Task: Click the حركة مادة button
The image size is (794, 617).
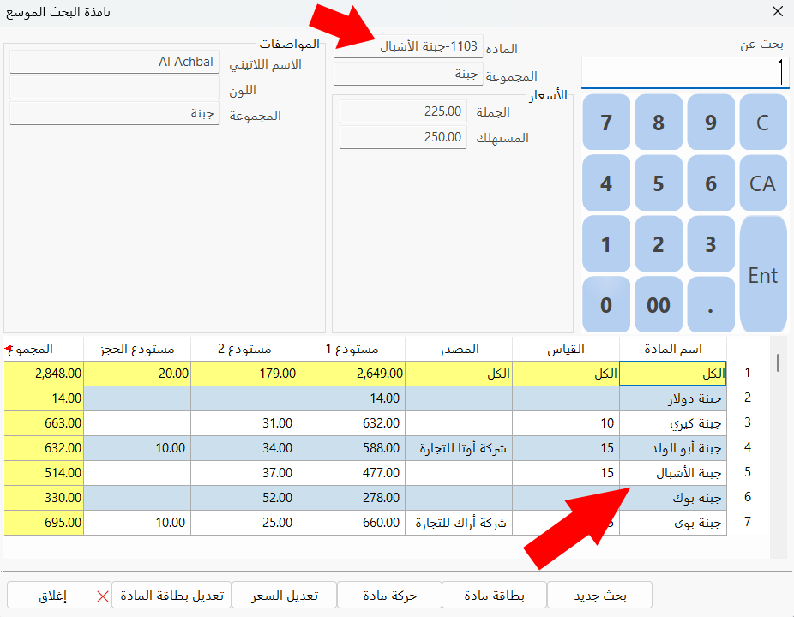Action: pyautogui.click(x=390, y=595)
